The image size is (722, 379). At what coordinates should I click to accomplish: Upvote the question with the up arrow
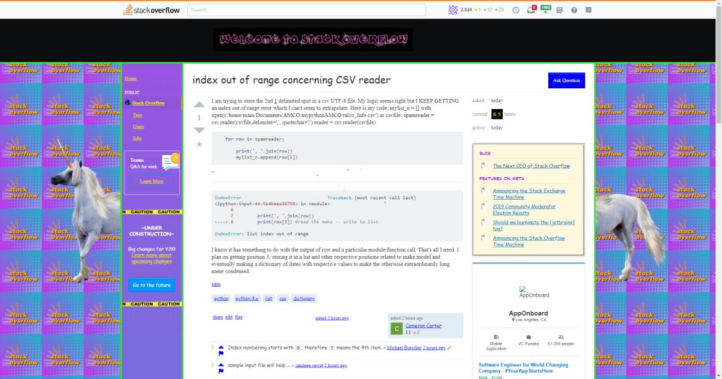(199, 104)
